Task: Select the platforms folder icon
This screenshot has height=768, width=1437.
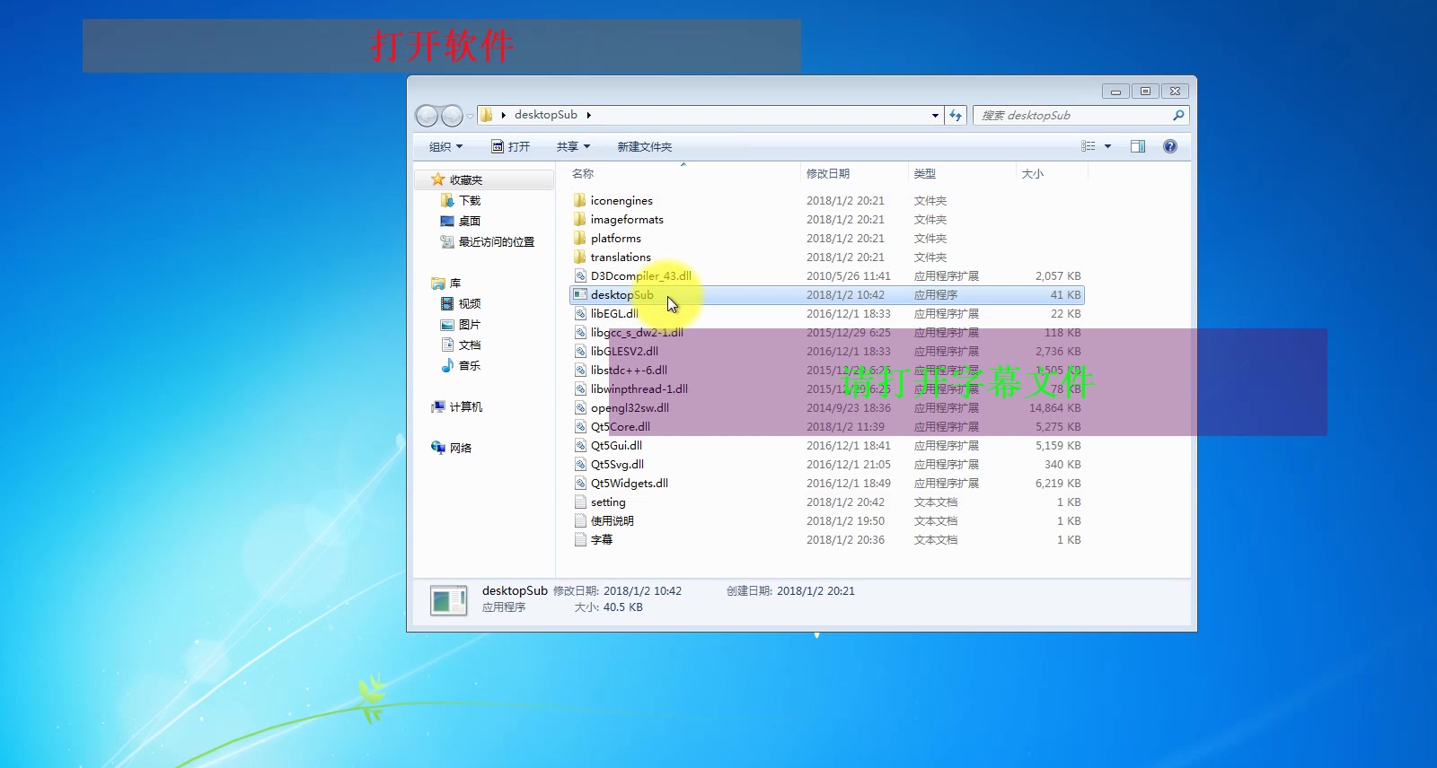Action: (580, 238)
